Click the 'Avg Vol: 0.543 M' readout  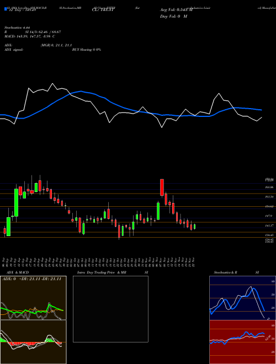coord(176,10)
